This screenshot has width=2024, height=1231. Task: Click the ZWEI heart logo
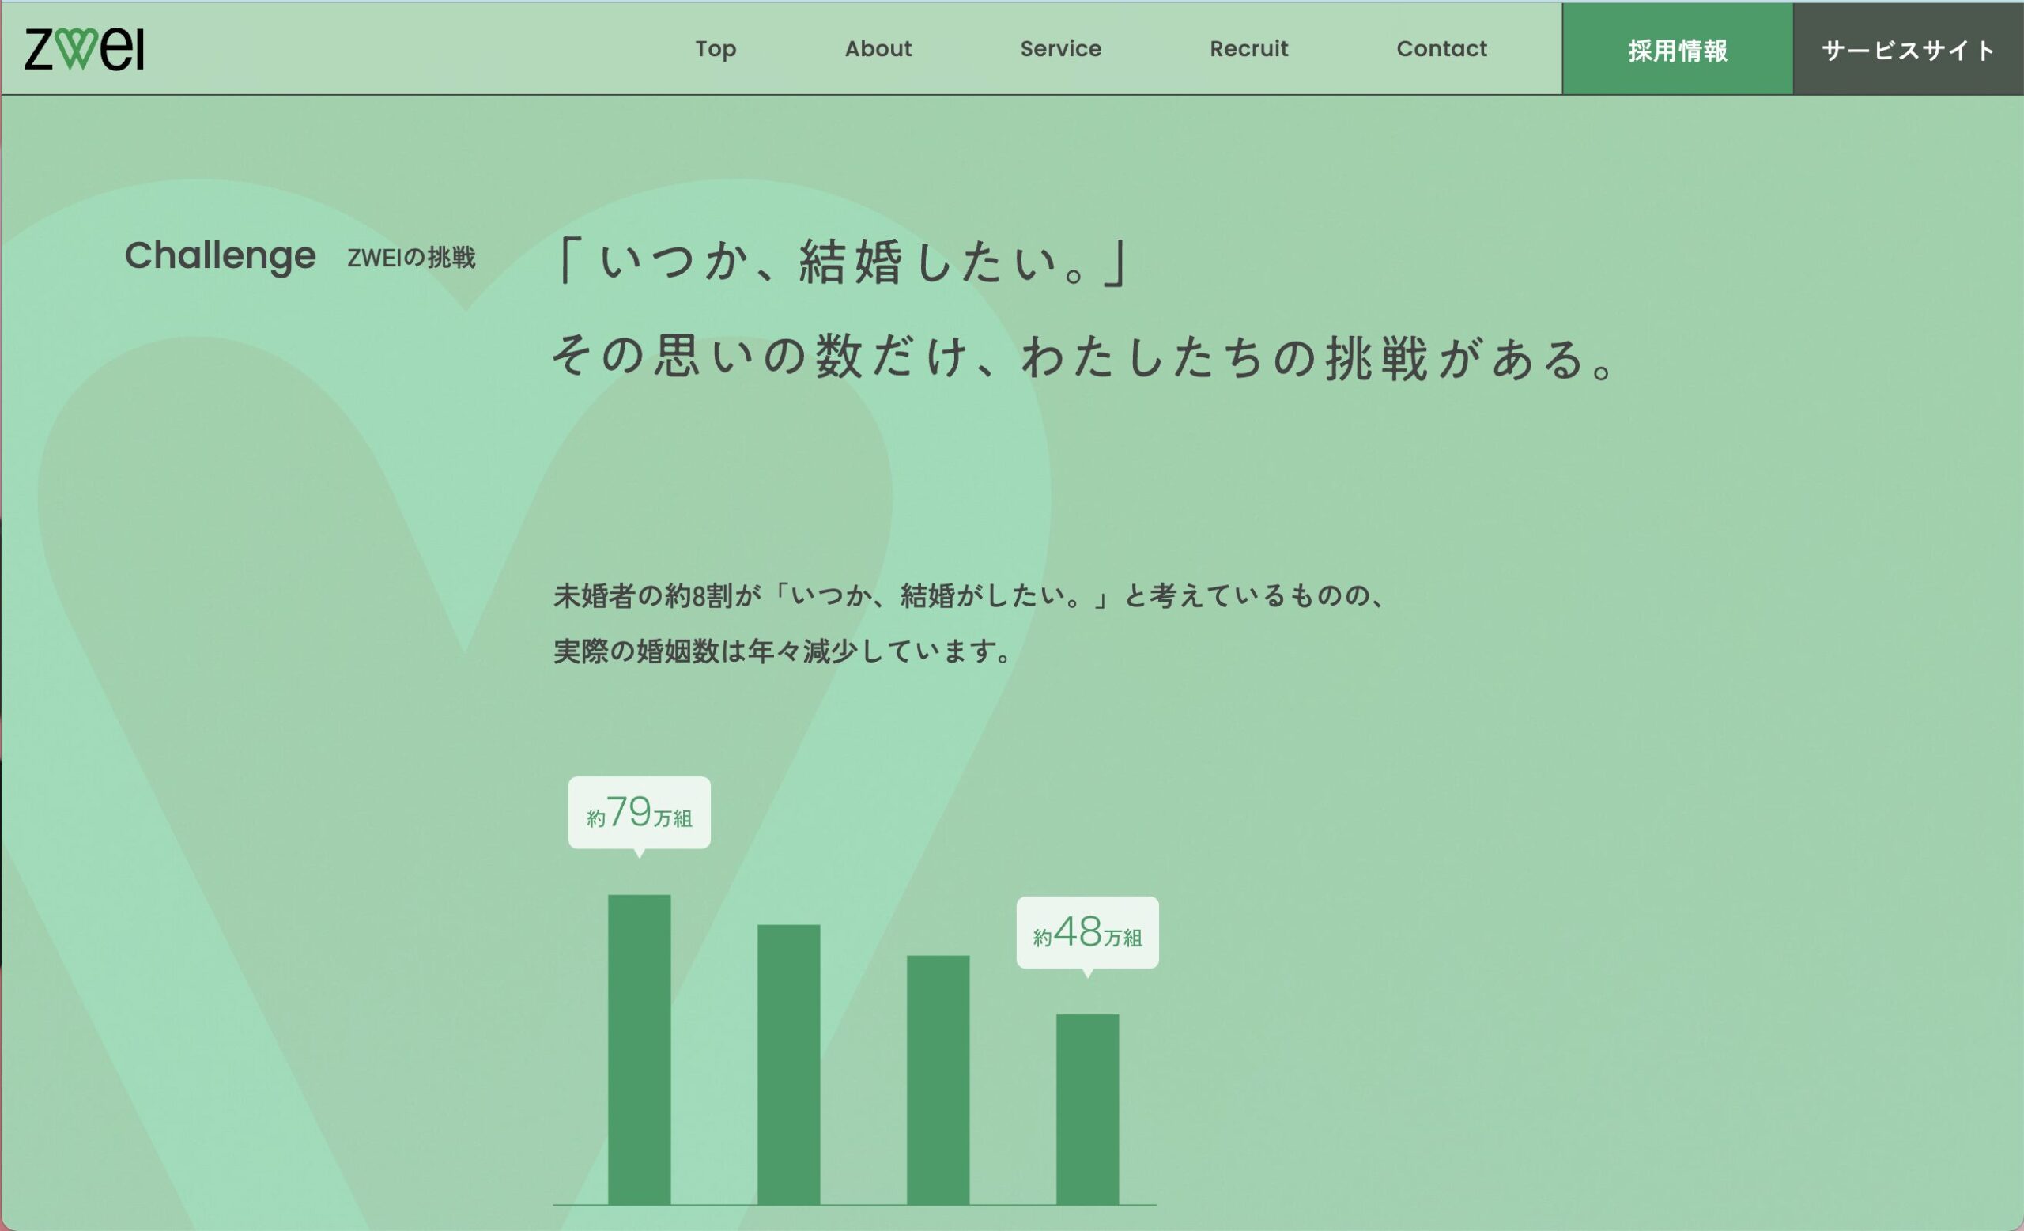(x=84, y=49)
